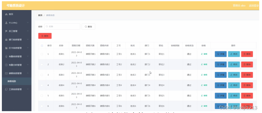This screenshot has height=113, width=262.
Task: Click the 部门信息管理 sidebar icon
Action: (x=7, y=40)
